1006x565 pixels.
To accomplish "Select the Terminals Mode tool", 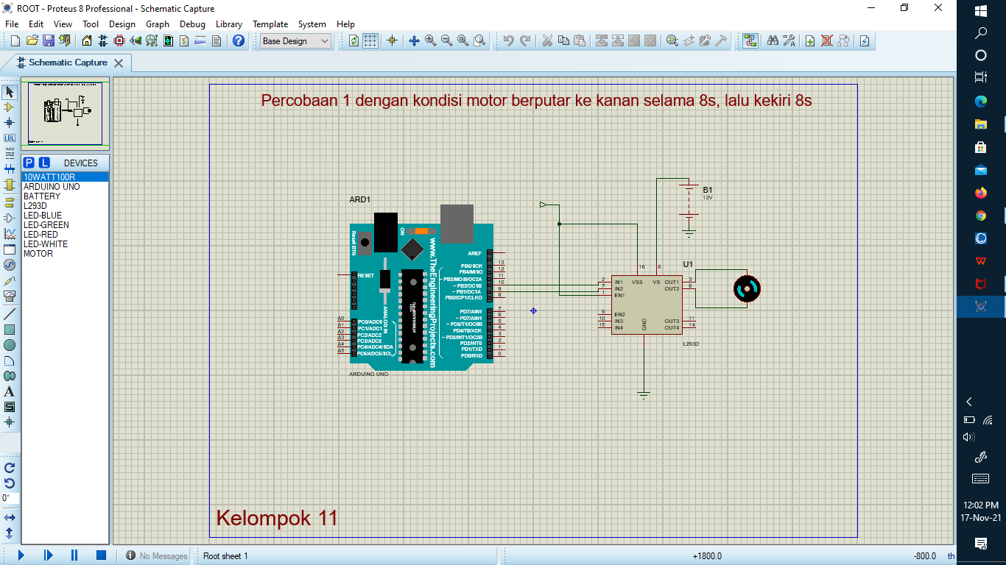I will [x=10, y=201].
